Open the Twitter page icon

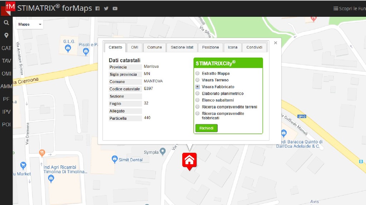click(x=106, y=9)
